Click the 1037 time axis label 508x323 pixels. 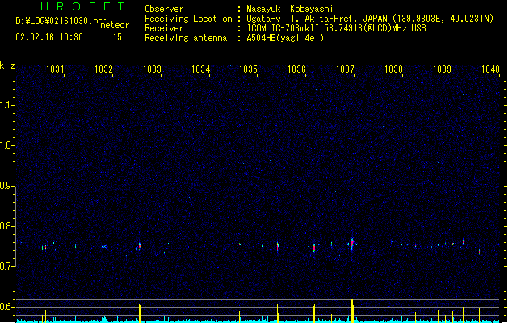click(345, 69)
